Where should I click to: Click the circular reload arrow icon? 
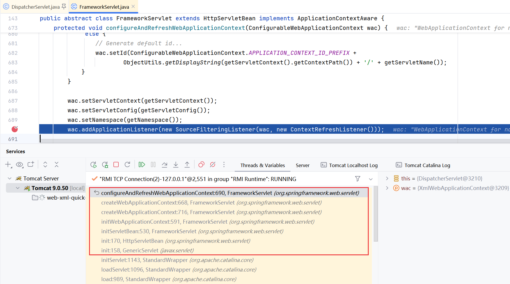tap(127, 164)
